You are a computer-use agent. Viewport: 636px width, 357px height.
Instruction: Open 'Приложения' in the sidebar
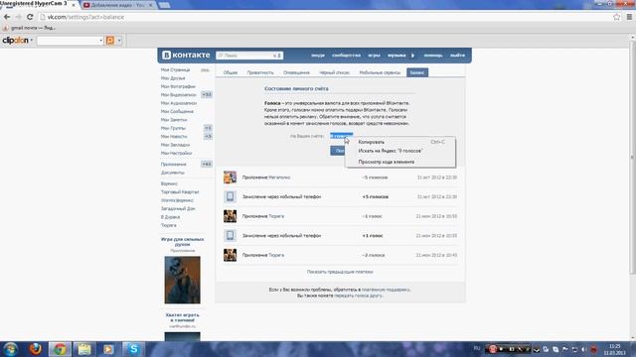174,164
